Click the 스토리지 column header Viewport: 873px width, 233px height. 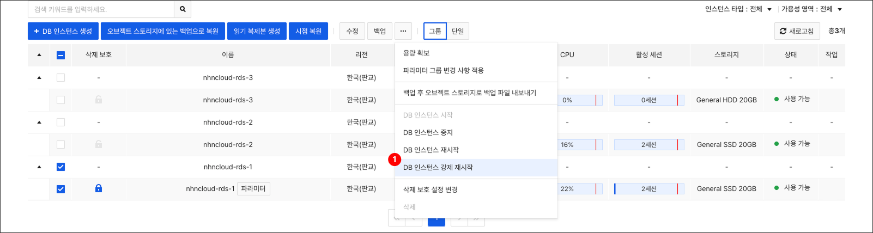(x=726, y=55)
